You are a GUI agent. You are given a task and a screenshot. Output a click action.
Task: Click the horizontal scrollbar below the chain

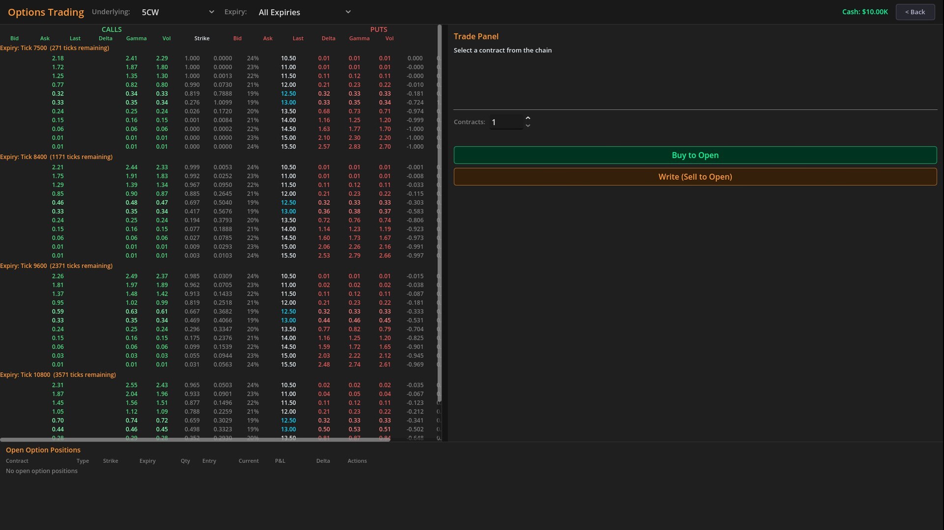[x=195, y=440]
